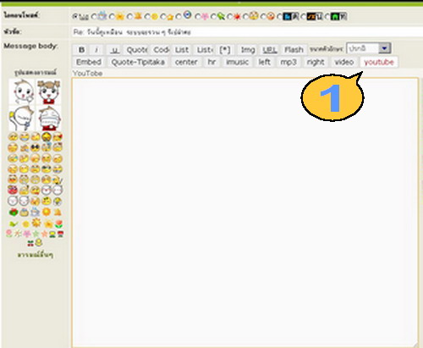Insert the pigtail girl sticker

click(49, 92)
